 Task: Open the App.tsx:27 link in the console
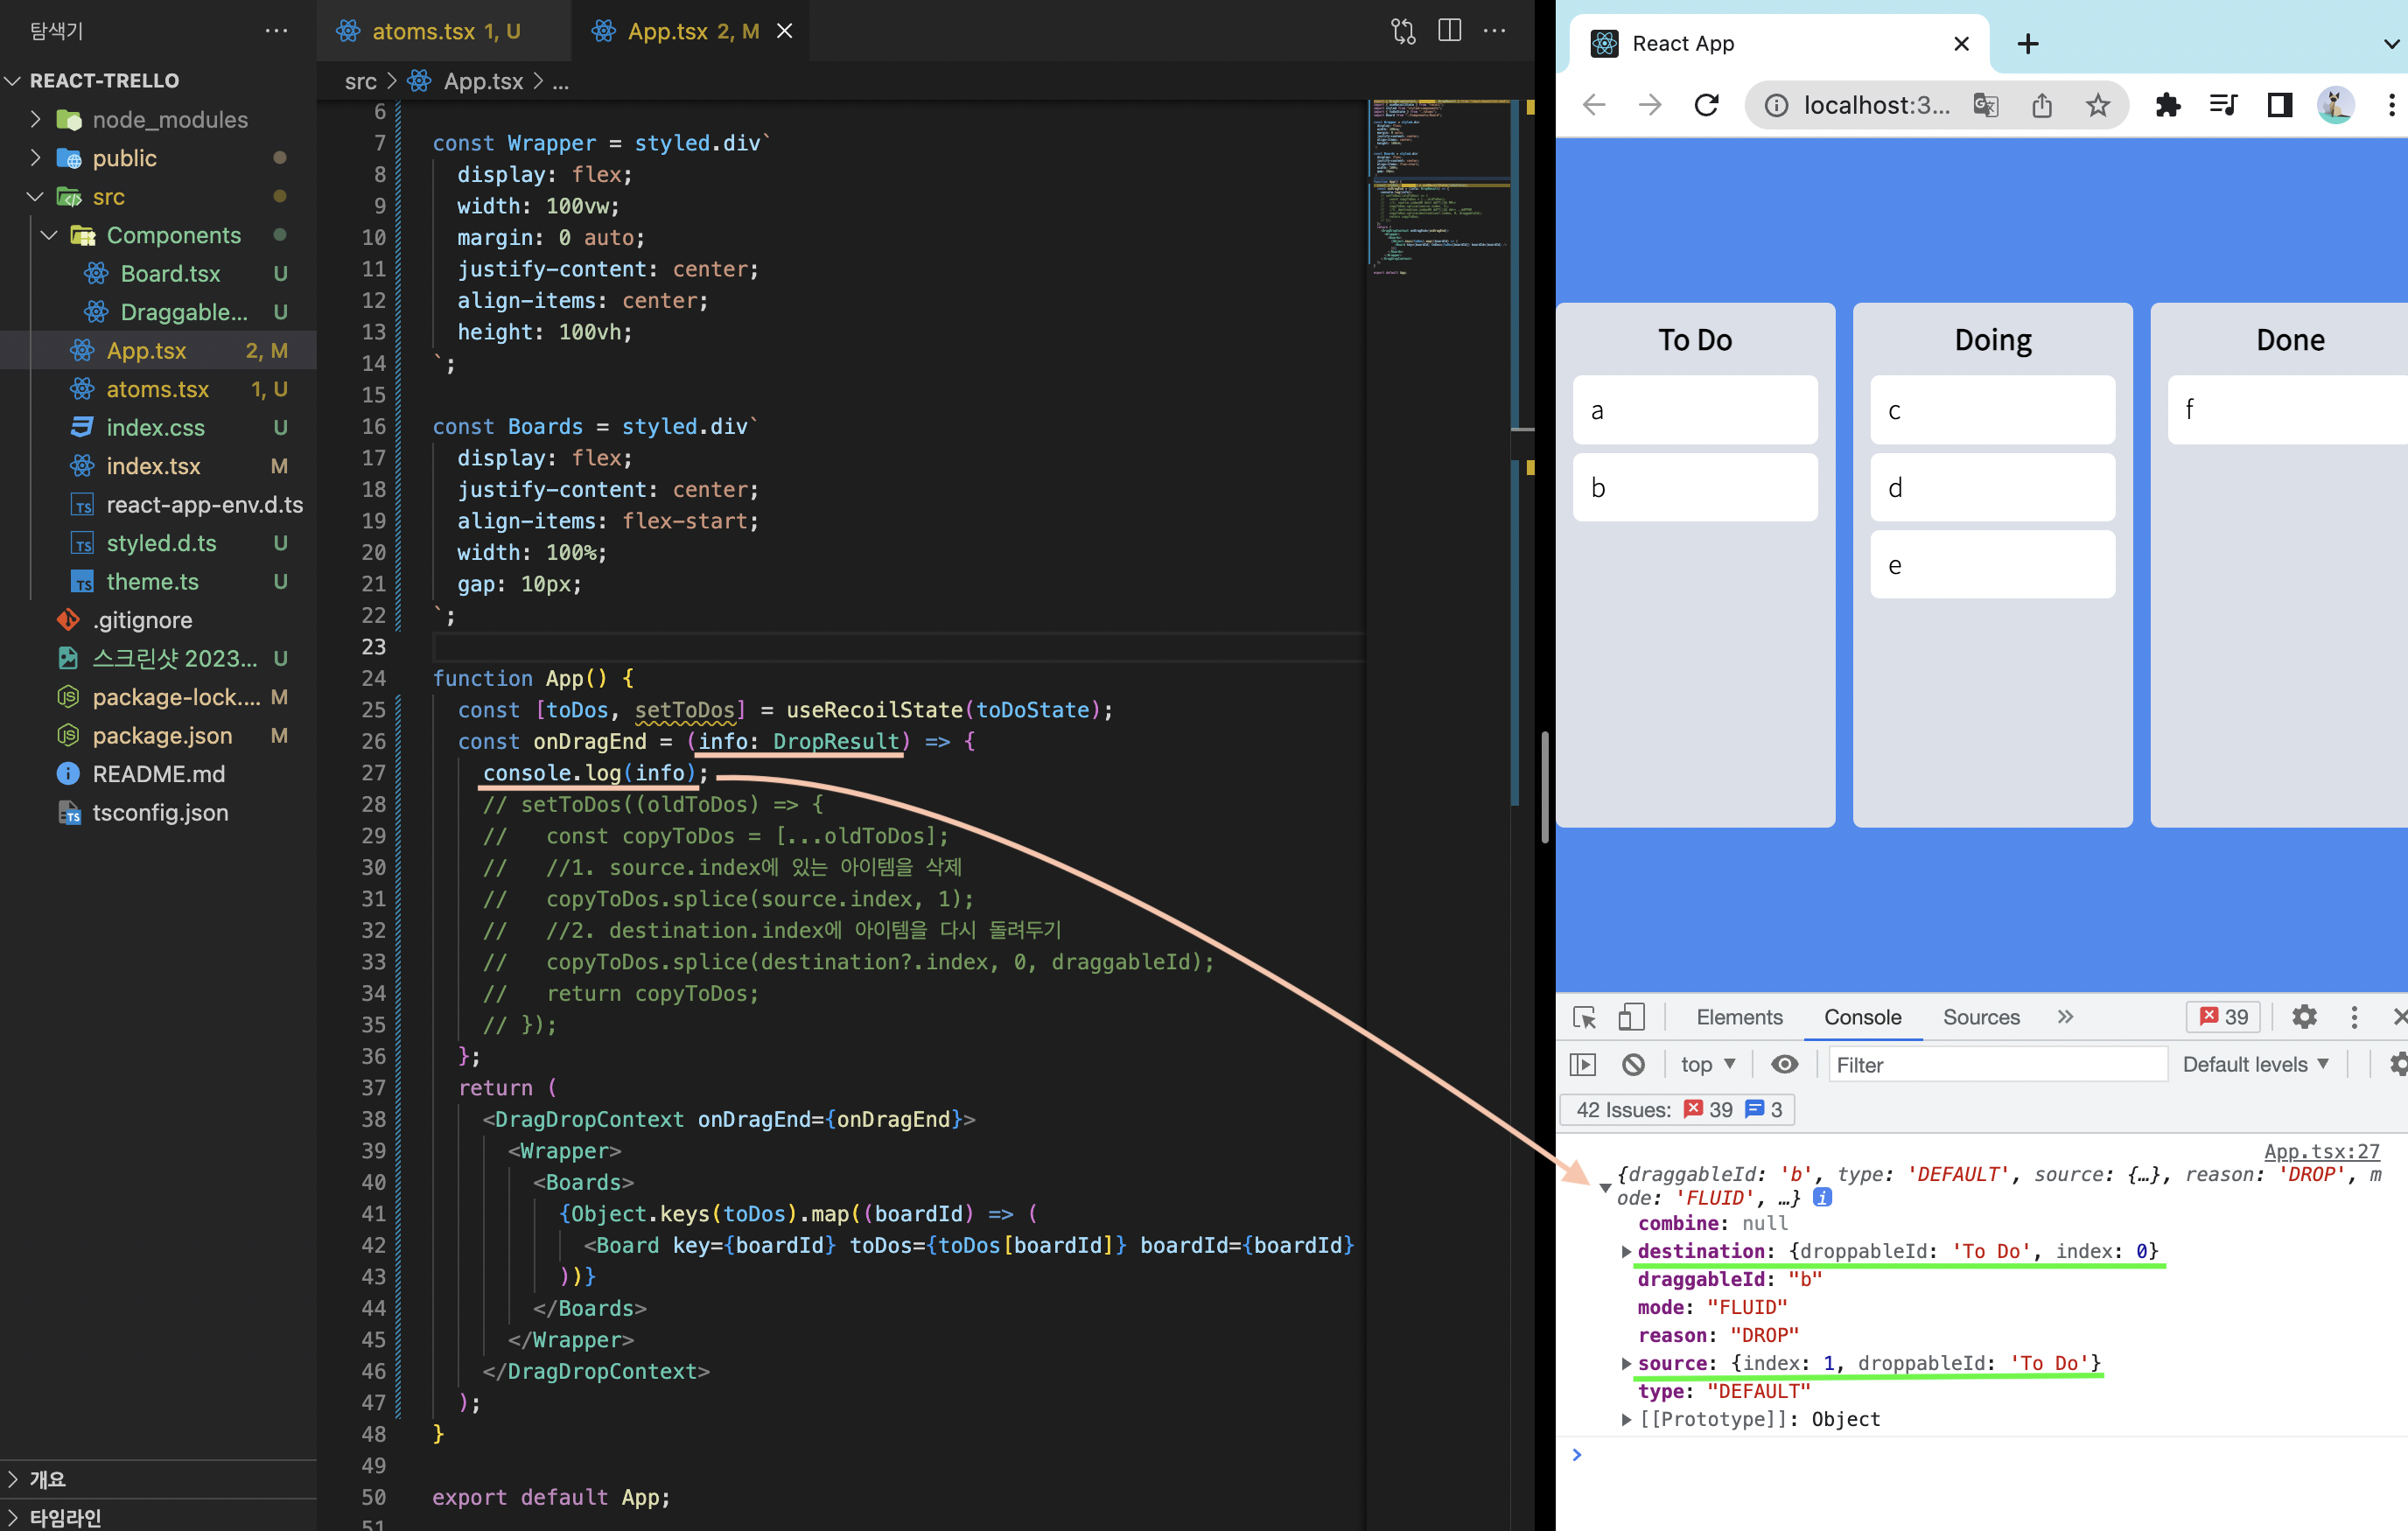point(2322,1151)
